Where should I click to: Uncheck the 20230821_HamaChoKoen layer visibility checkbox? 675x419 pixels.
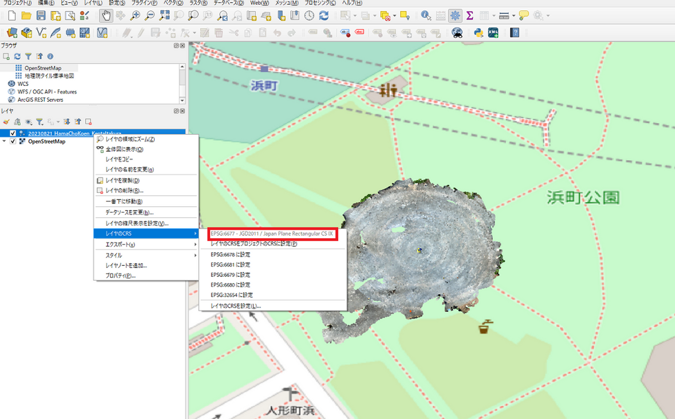click(x=13, y=133)
